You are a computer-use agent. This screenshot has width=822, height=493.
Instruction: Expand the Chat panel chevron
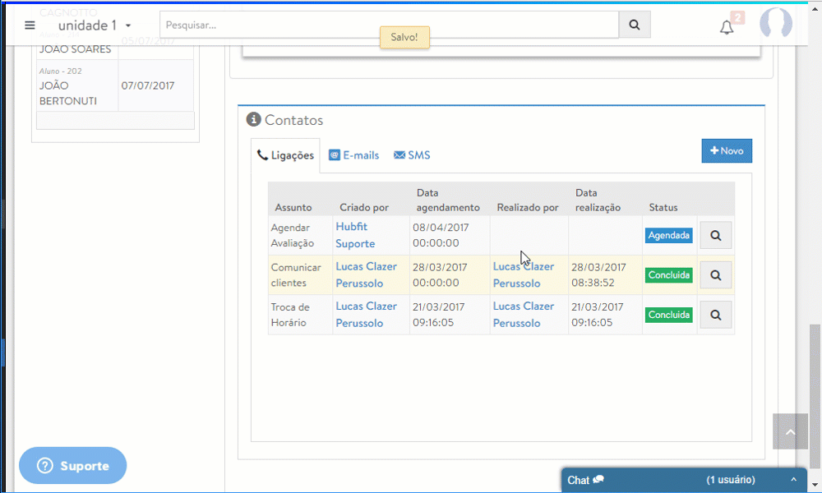click(793, 480)
